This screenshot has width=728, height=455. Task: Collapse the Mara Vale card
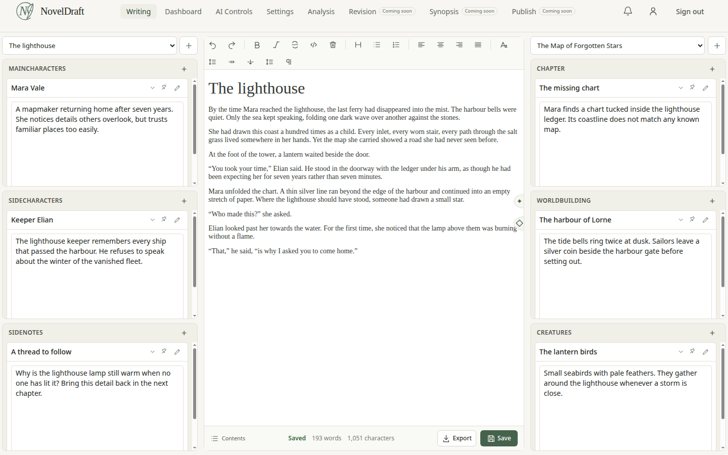152,88
